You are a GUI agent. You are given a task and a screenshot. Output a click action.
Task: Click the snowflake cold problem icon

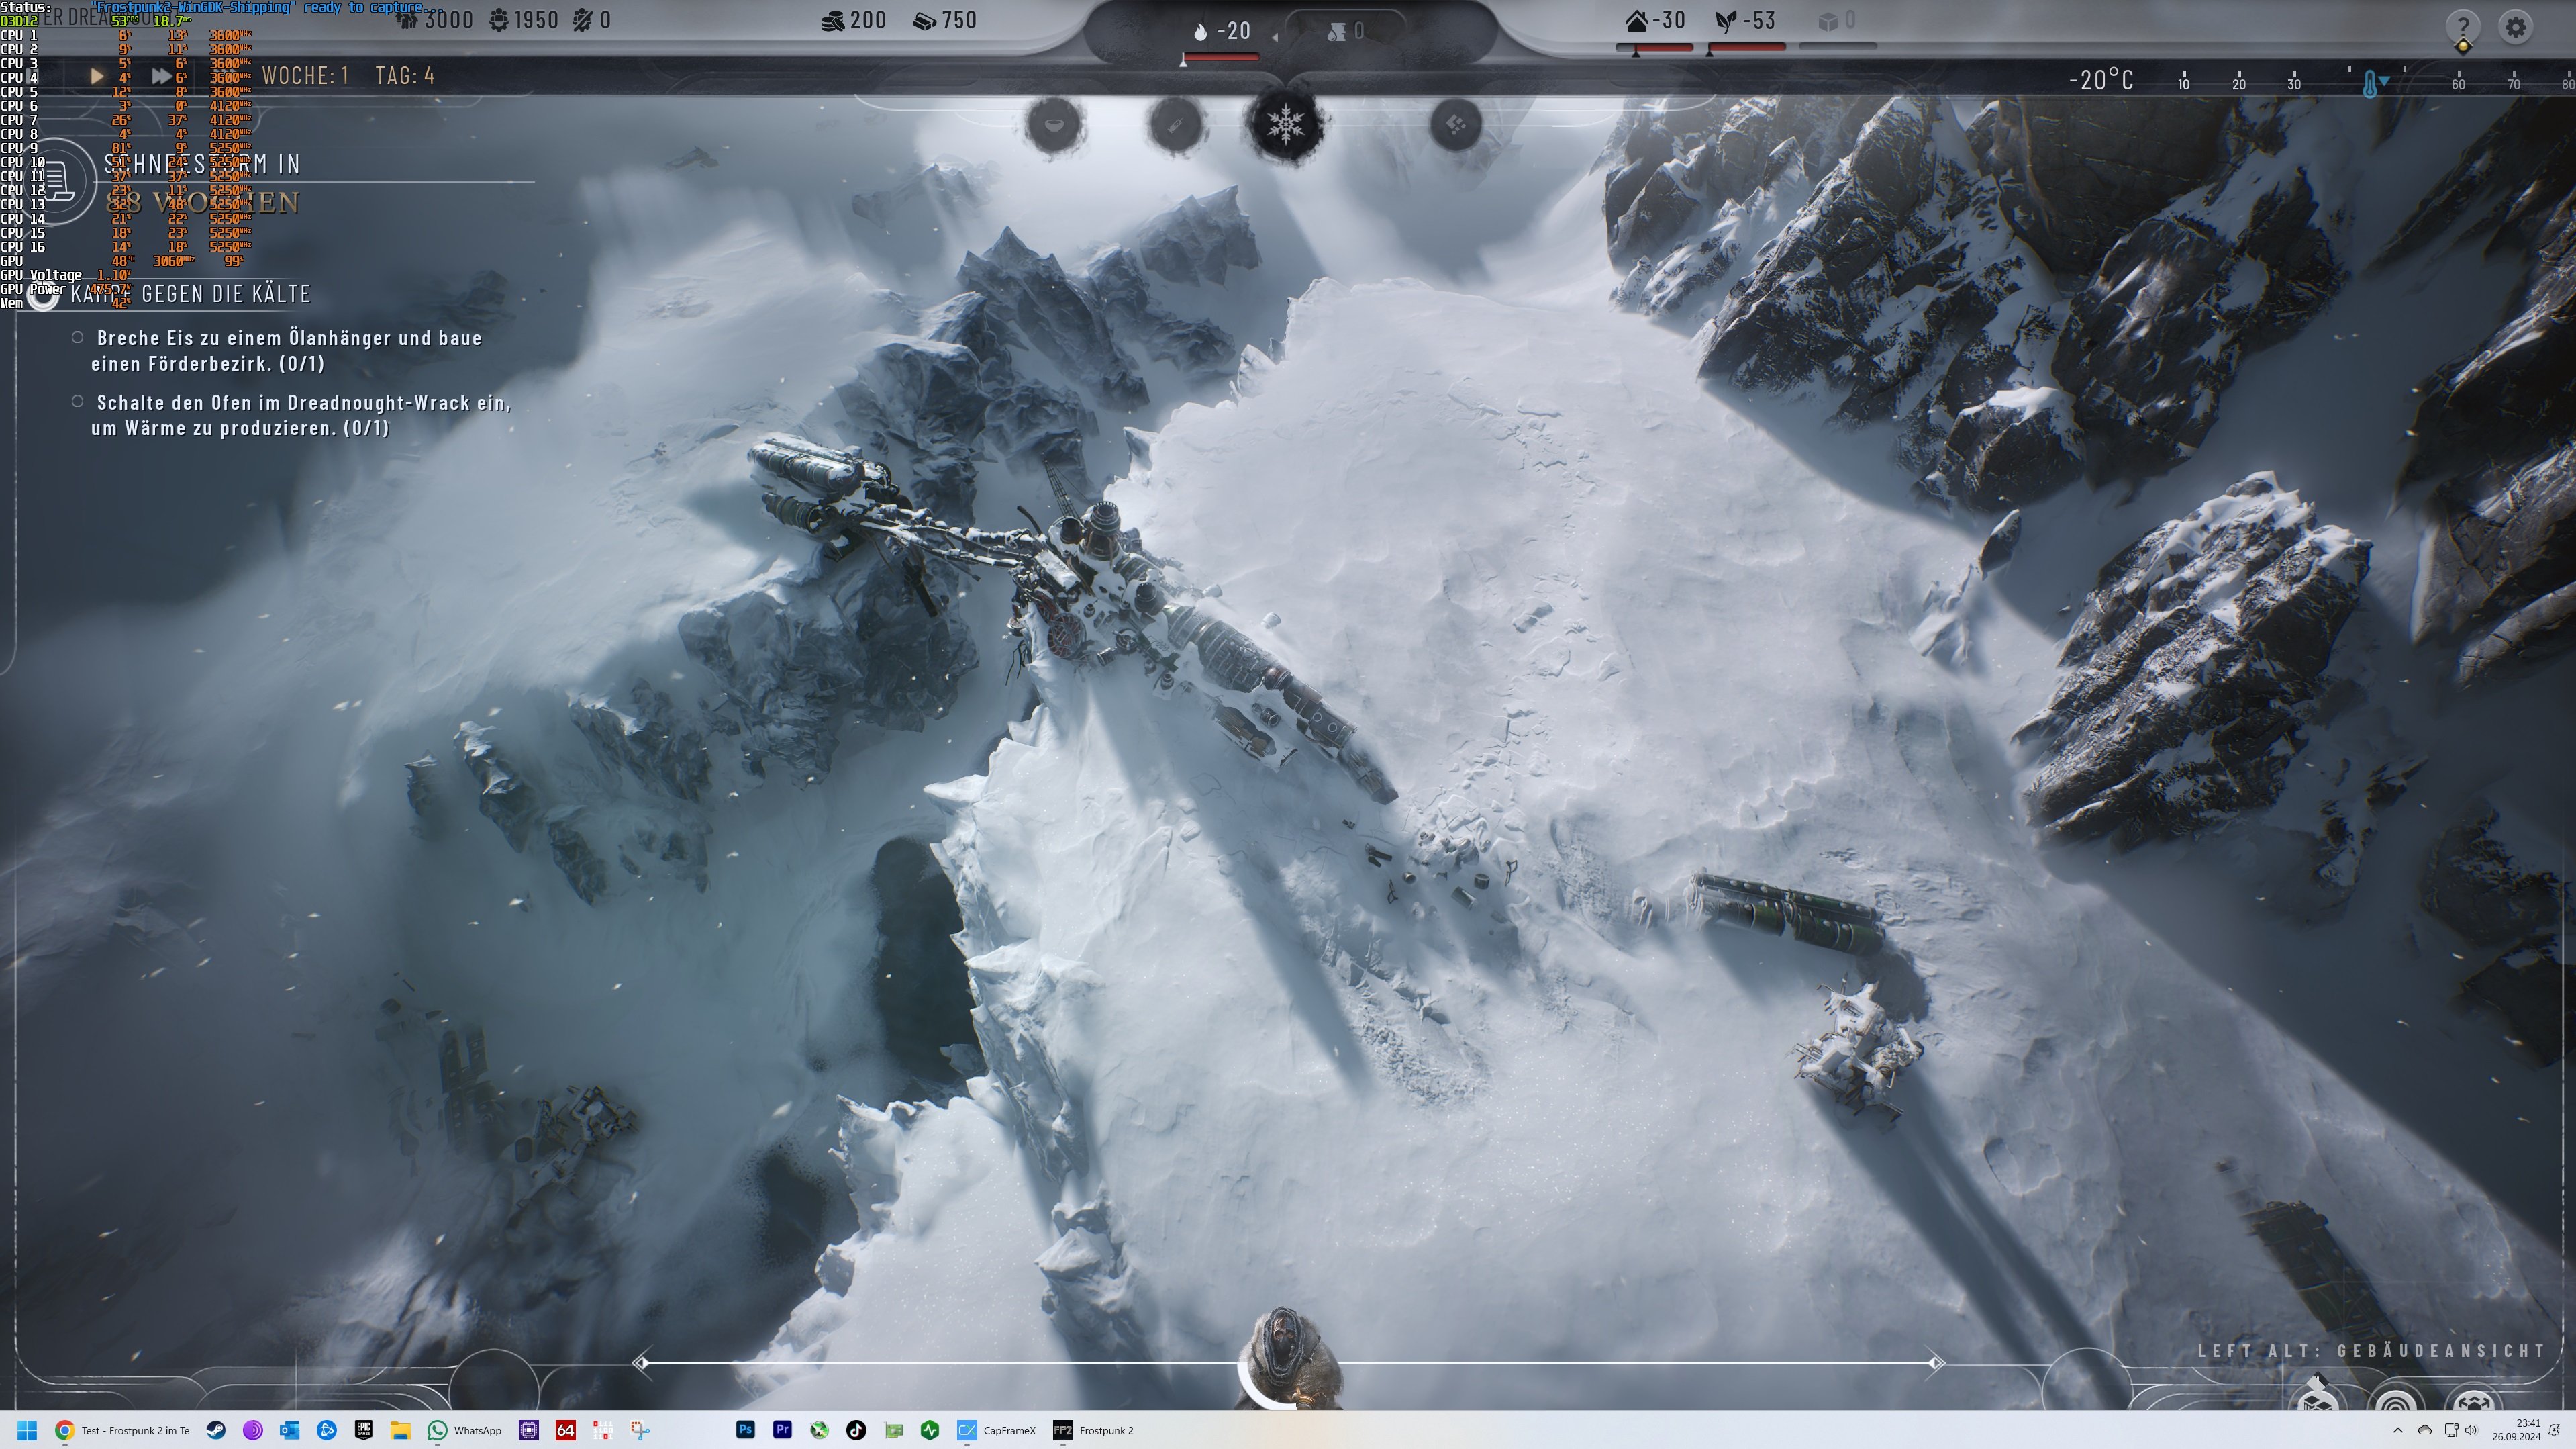(x=1286, y=125)
